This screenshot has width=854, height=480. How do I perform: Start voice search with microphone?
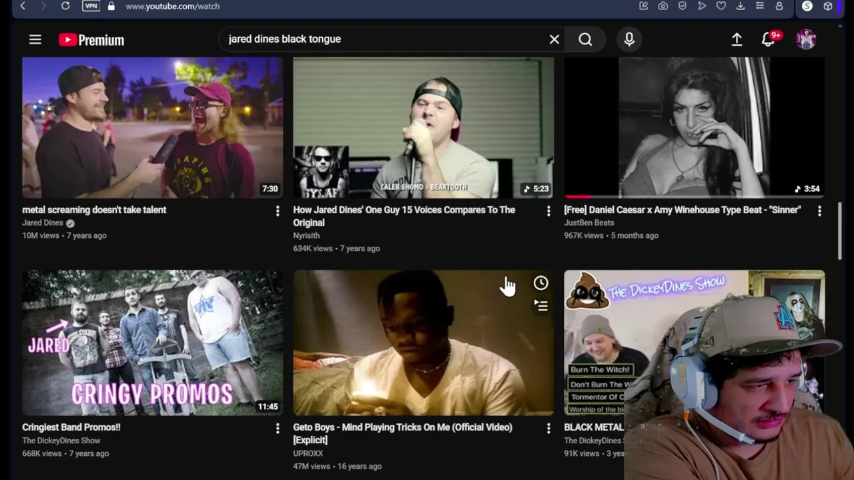point(629,39)
